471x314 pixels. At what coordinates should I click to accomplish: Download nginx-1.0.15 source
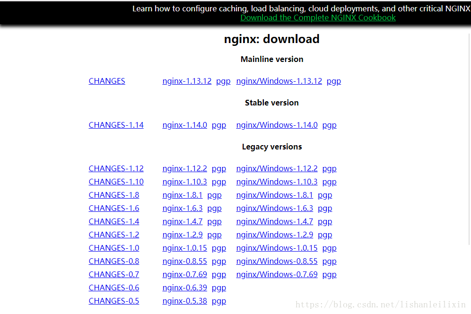pos(185,248)
